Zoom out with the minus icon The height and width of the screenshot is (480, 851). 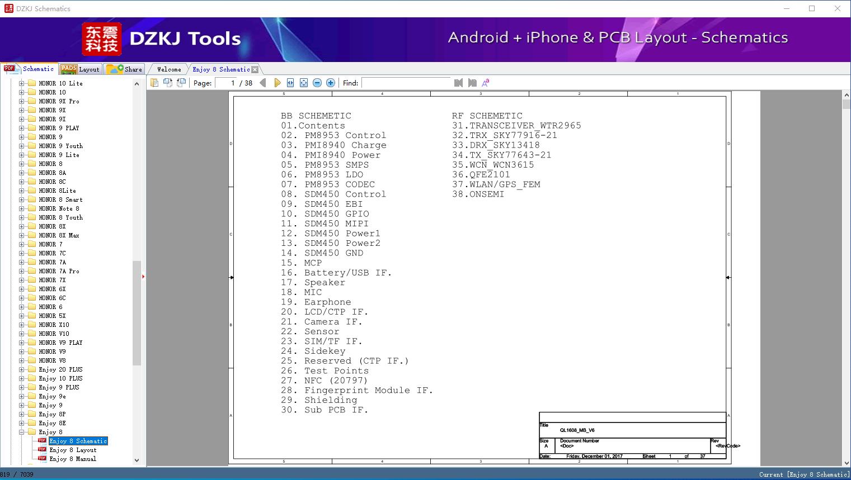[x=317, y=83]
